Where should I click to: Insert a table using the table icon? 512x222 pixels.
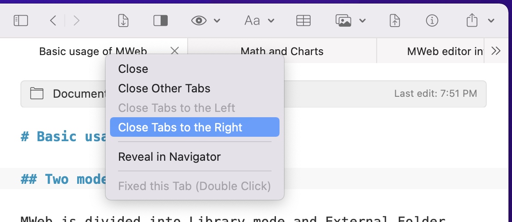pyautogui.click(x=303, y=20)
